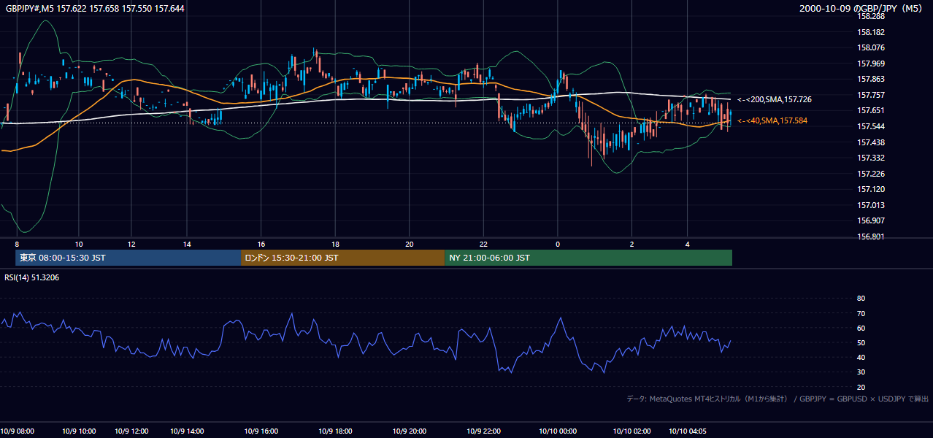Click the 2000-10-09 GBP/JPY (M5) chart title

click(861, 8)
